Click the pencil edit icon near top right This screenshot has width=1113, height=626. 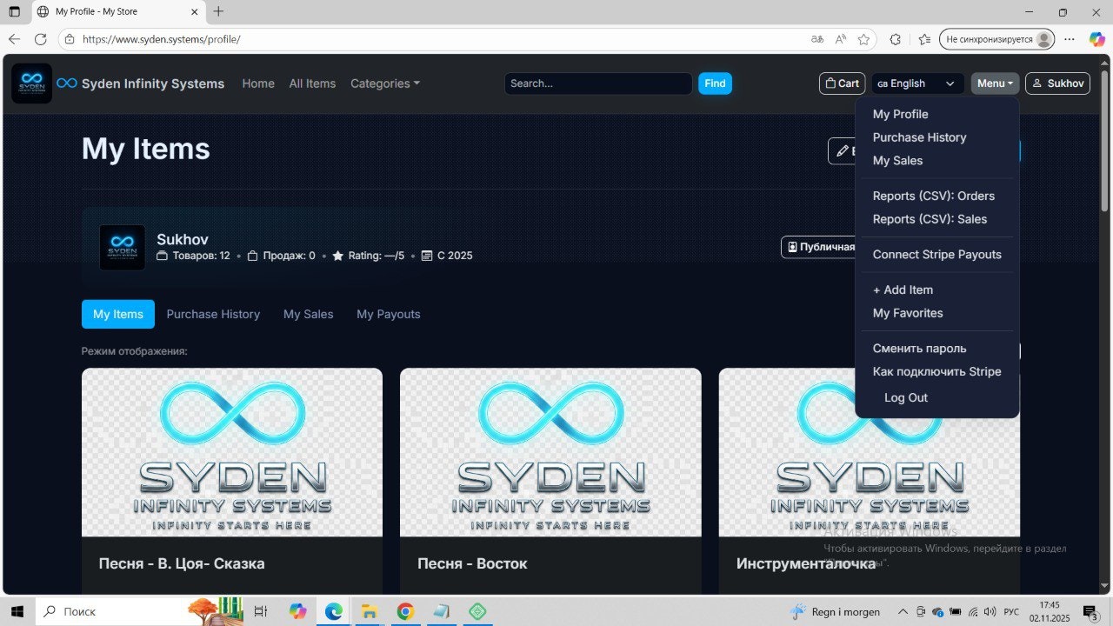(842, 150)
